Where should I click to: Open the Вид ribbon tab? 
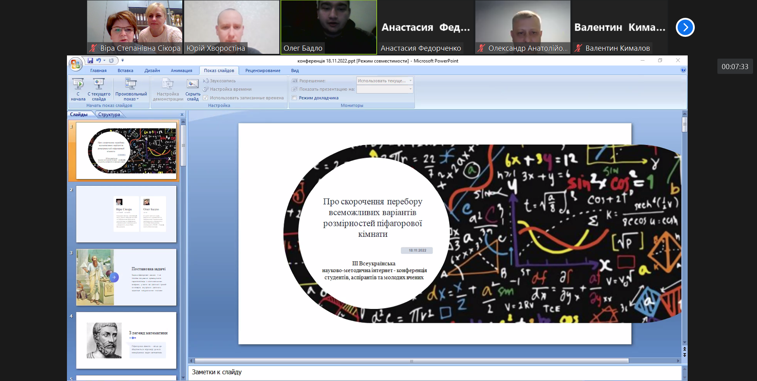[x=295, y=70]
